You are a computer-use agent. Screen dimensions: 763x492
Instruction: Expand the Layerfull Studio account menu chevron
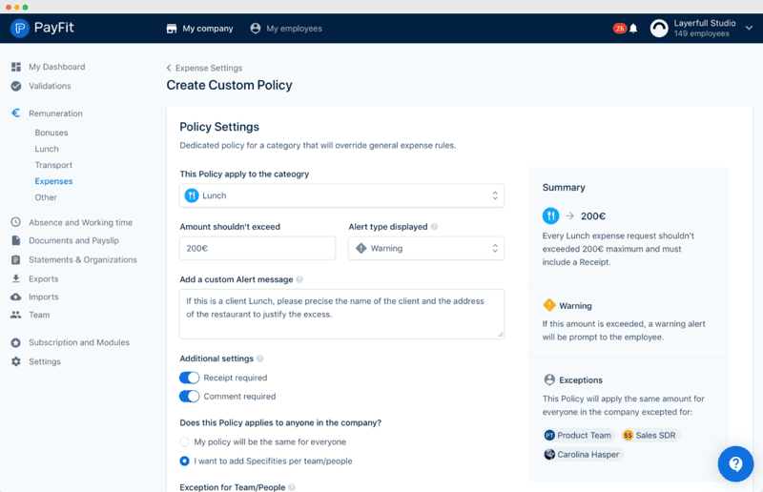pyautogui.click(x=749, y=29)
